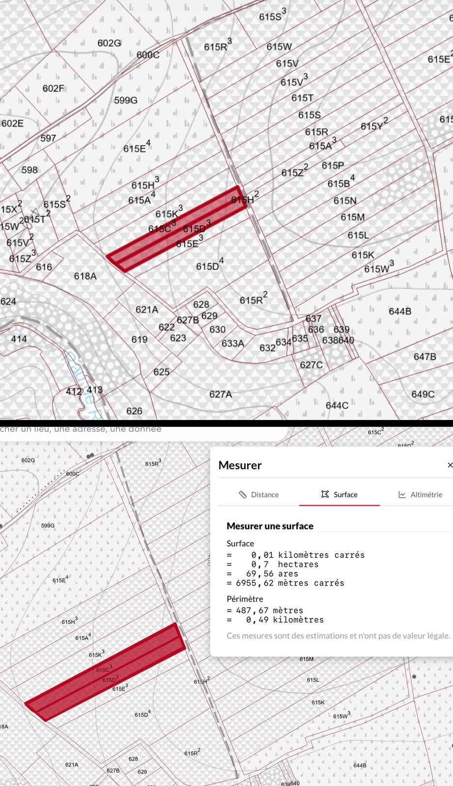This screenshot has height=786, width=453.
Task: Click the chart icon beside Altimétrie
Action: [x=402, y=495]
